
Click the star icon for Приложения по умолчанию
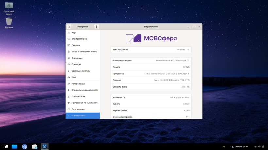click(x=69, y=103)
